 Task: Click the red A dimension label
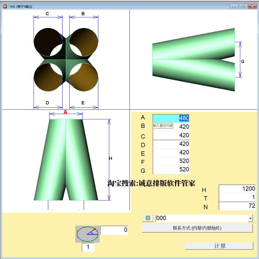tap(65, 112)
